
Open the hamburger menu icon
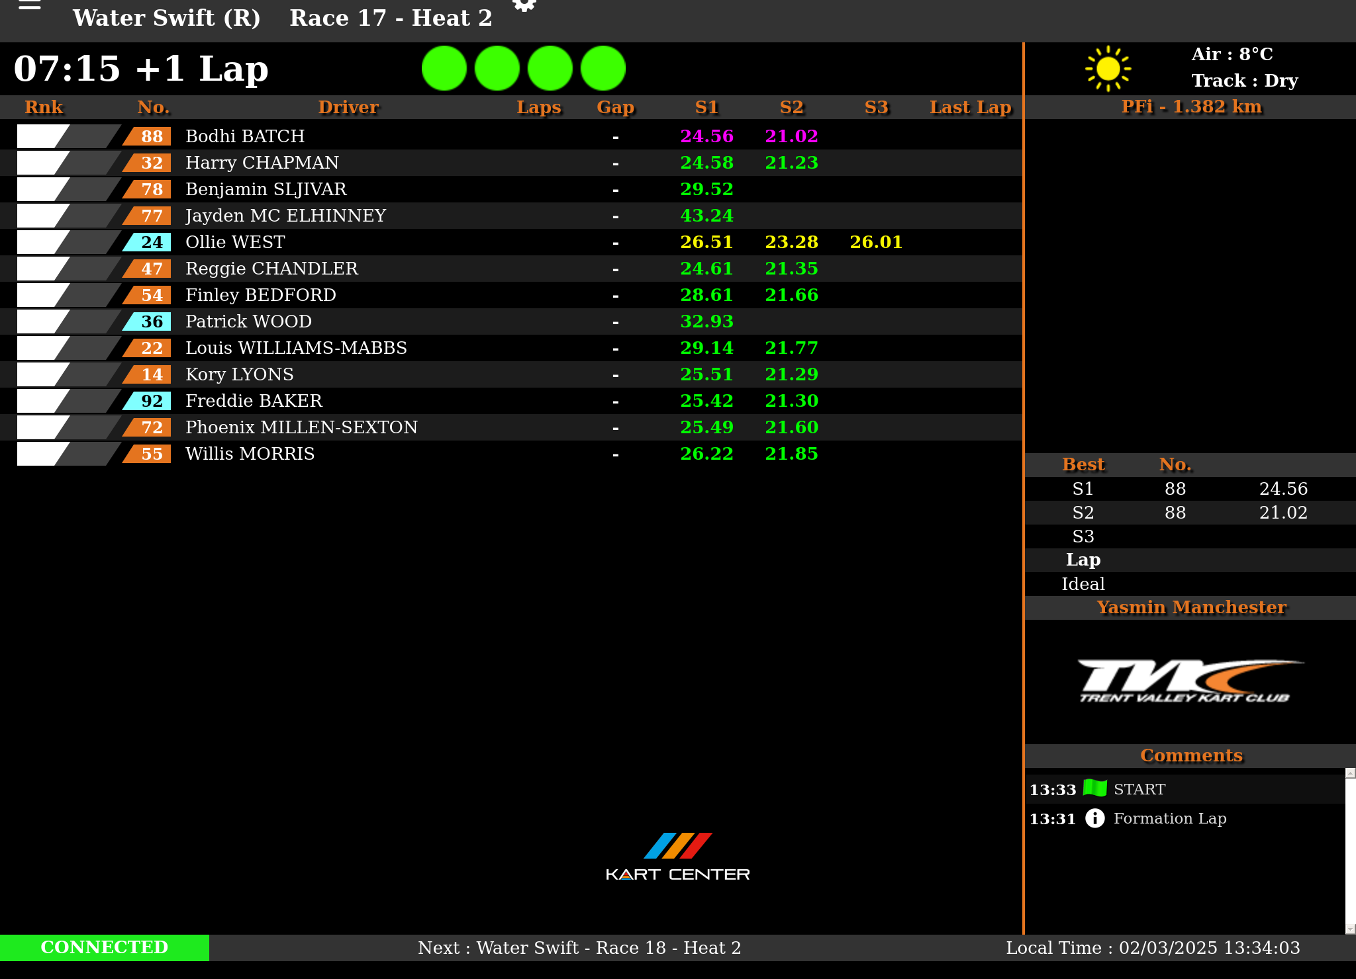[x=29, y=5]
